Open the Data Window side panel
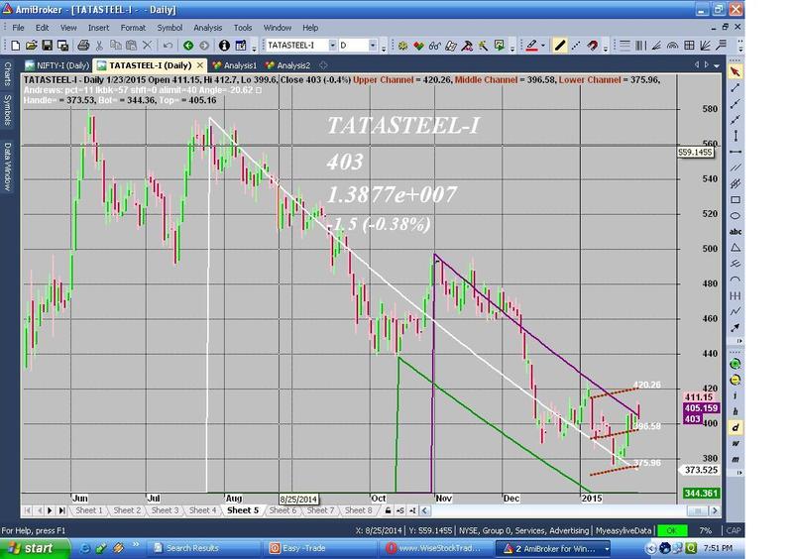793x559 pixels. tap(7, 167)
